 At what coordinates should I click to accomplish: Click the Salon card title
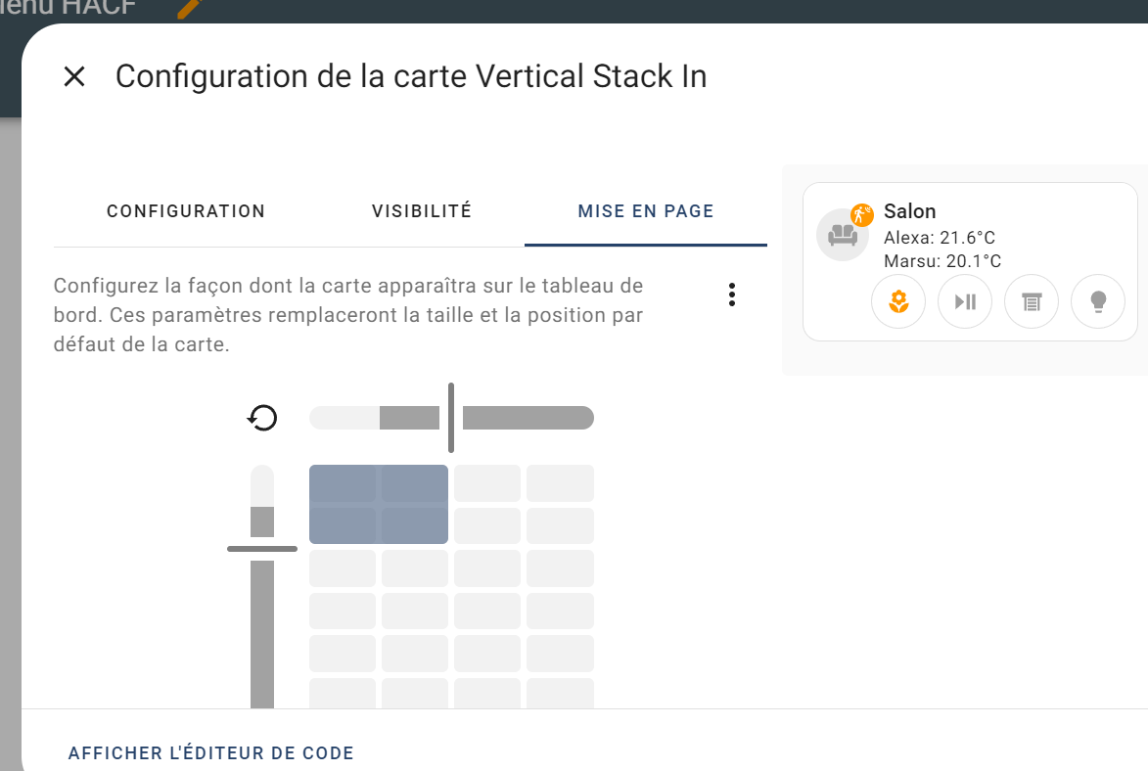click(x=909, y=211)
